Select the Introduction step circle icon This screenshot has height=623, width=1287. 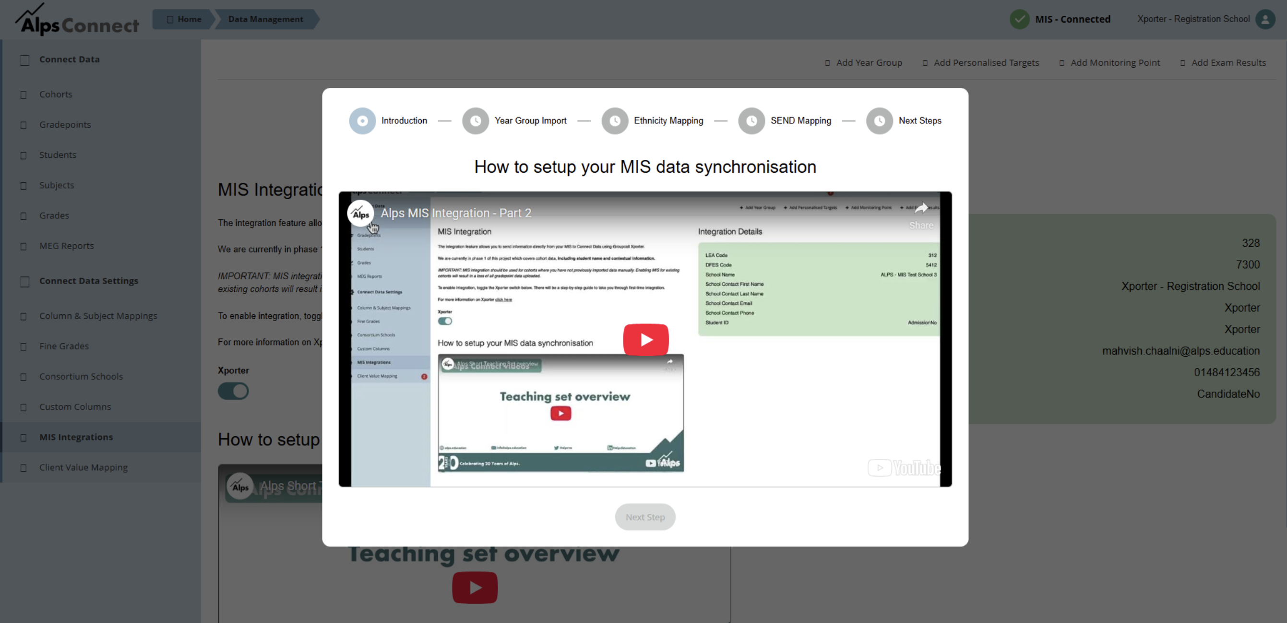tap(362, 121)
